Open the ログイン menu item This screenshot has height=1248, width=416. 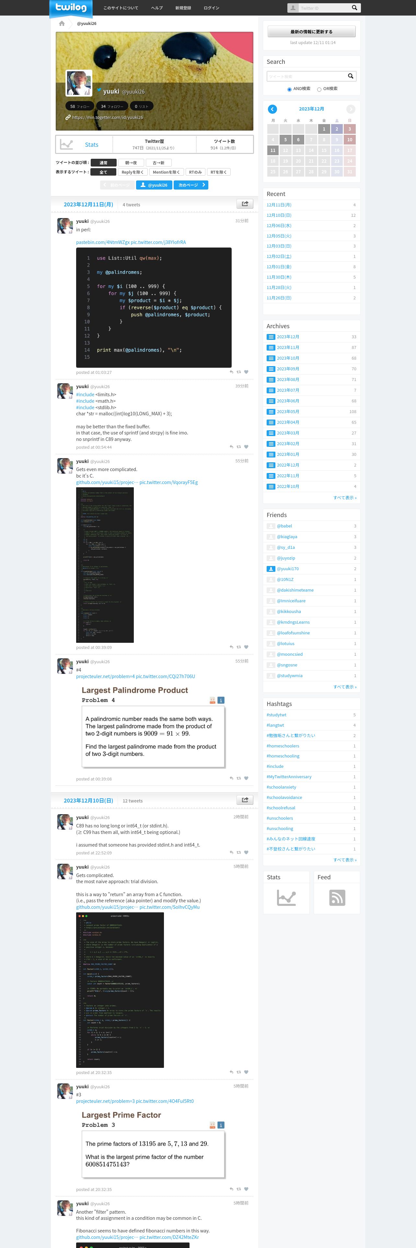pos(211,8)
